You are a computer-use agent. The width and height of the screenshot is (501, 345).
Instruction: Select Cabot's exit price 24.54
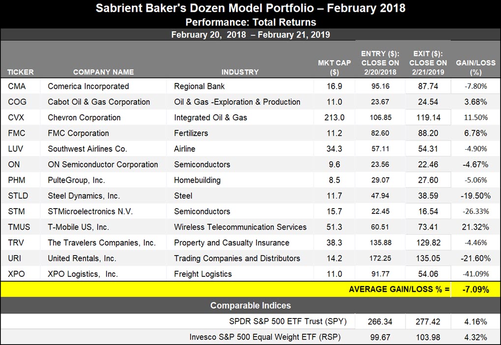[x=428, y=102]
